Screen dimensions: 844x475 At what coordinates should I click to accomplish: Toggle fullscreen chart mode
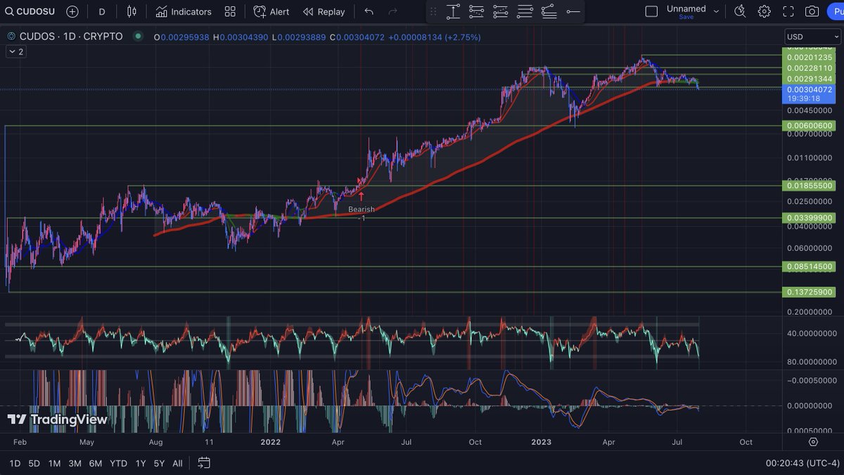tap(788, 11)
